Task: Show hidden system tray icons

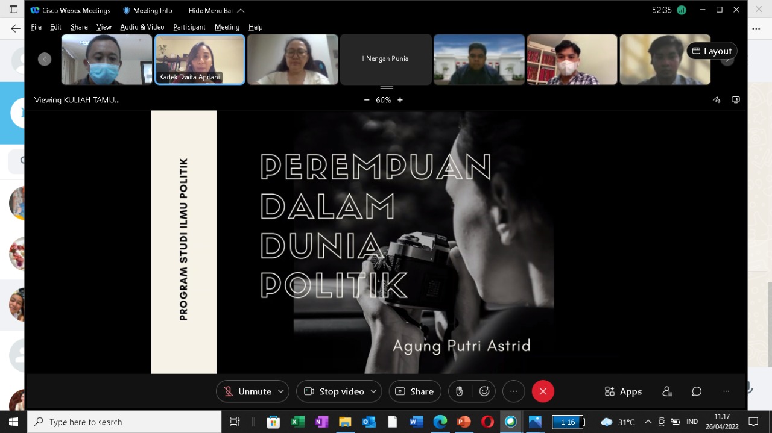Action: (648, 422)
